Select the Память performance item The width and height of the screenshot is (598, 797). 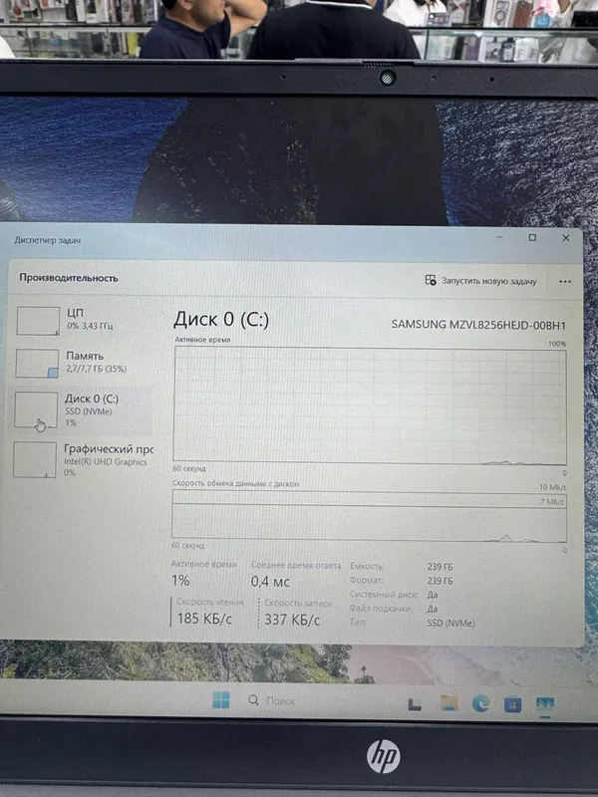pyautogui.click(x=82, y=363)
